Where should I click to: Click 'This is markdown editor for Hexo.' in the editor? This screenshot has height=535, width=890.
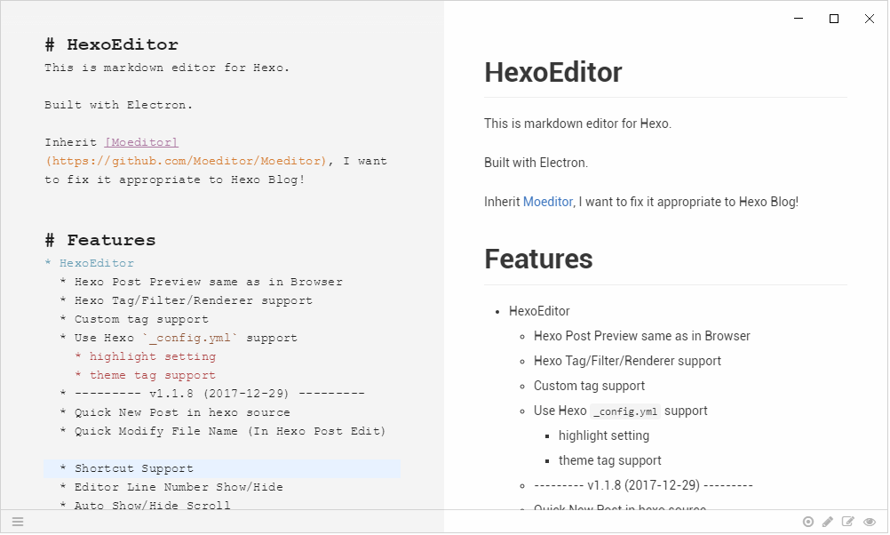tap(167, 68)
